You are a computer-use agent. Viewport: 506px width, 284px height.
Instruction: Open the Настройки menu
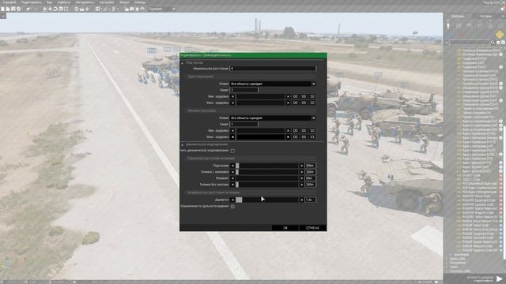pyautogui.click(x=107, y=2)
